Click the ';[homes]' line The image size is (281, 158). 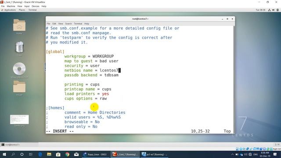[x=55, y=108]
